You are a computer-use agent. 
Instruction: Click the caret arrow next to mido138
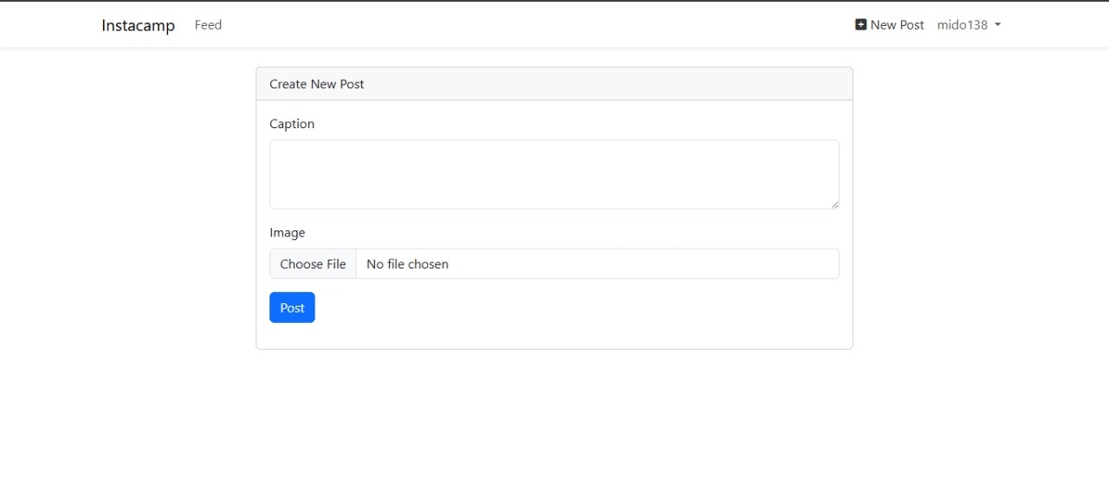coord(997,25)
